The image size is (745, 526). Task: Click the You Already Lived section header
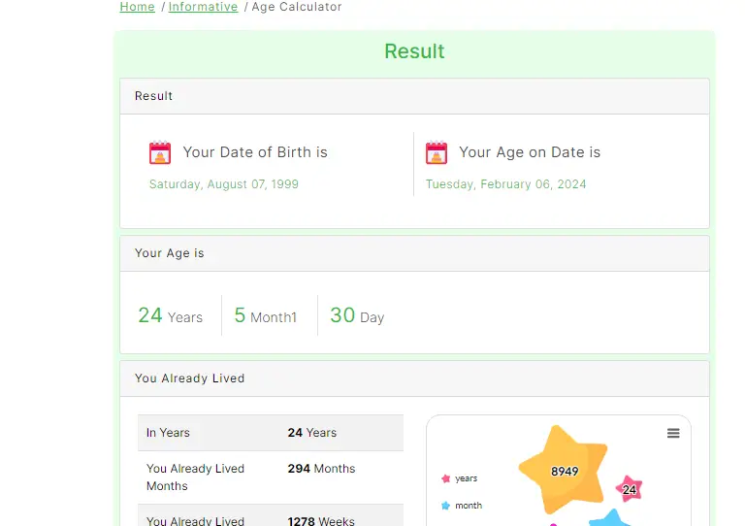click(x=414, y=378)
